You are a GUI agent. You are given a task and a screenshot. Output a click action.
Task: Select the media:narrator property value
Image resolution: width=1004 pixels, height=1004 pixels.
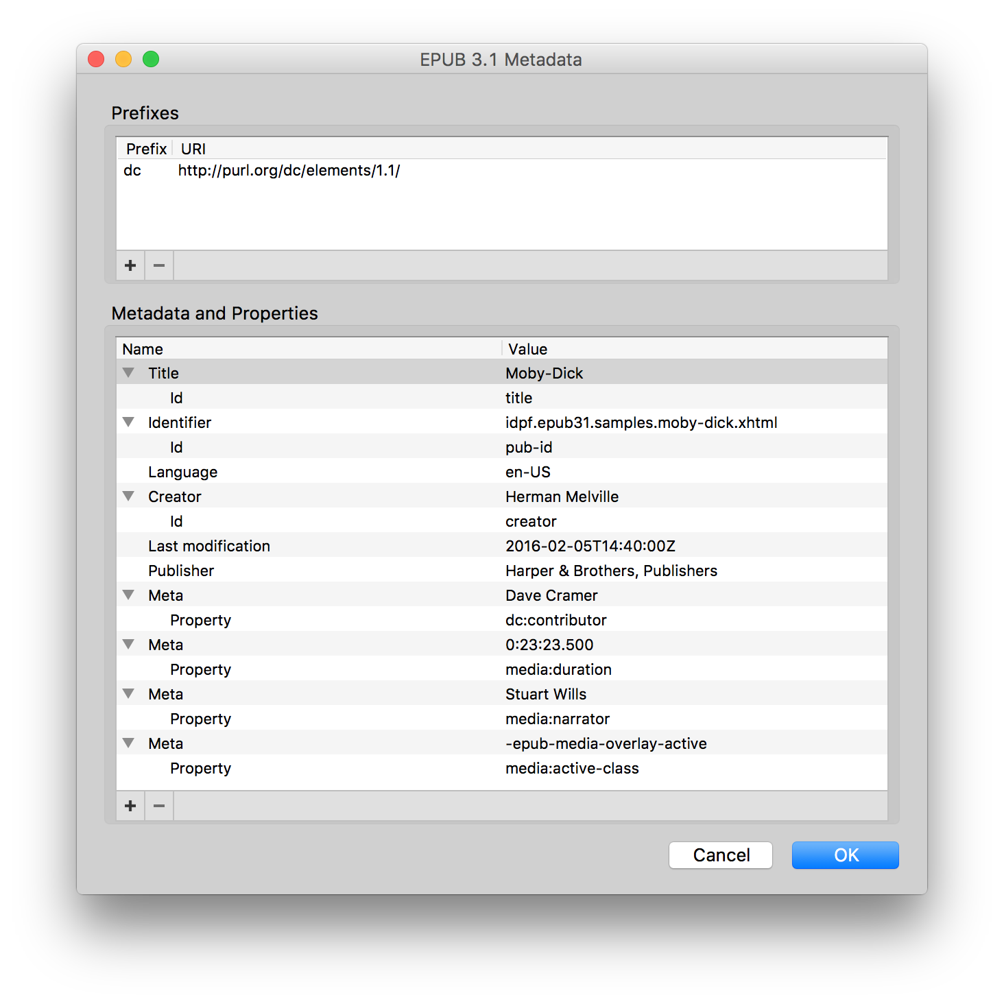click(558, 719)
